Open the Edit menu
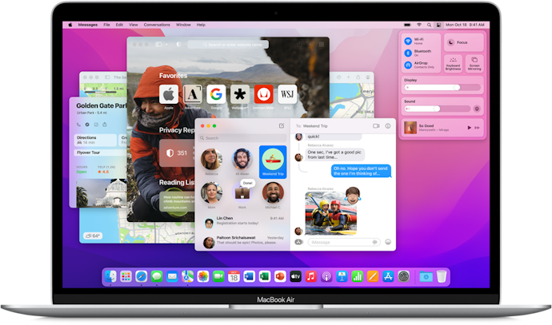The image size is (552, 325). click(x=119, y=25)
